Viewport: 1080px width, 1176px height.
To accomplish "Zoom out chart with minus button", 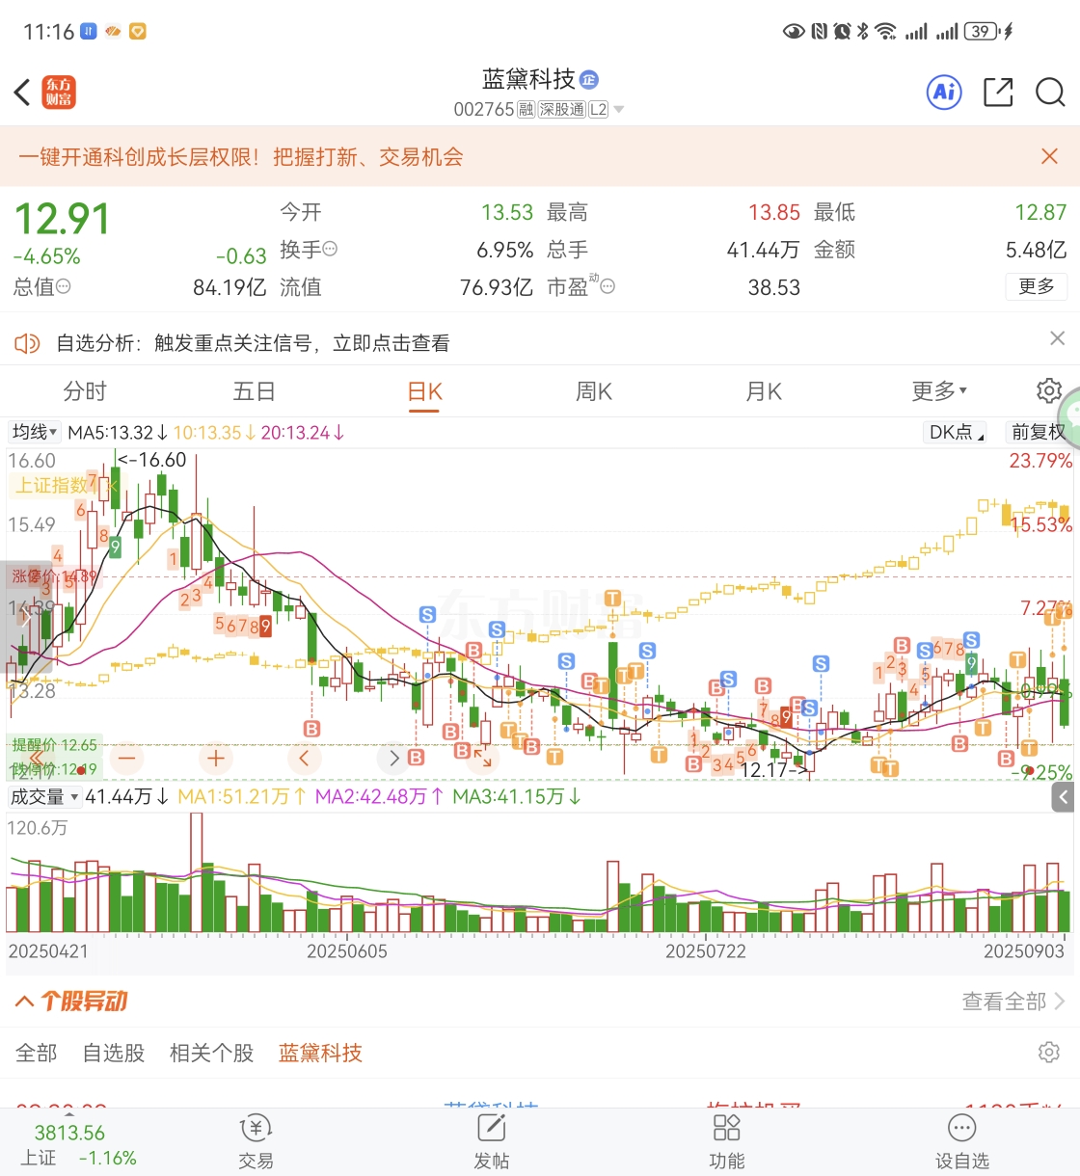I will point(127,759).
